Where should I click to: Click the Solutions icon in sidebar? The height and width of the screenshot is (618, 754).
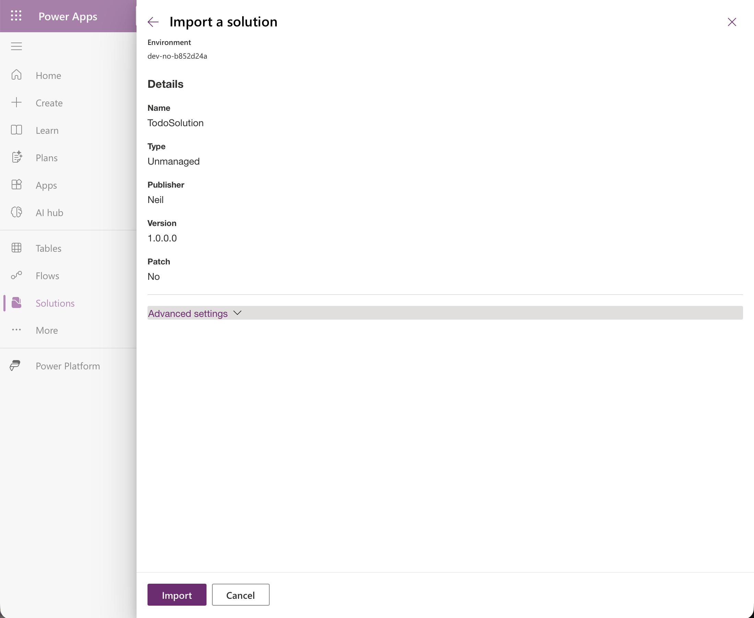16,302
